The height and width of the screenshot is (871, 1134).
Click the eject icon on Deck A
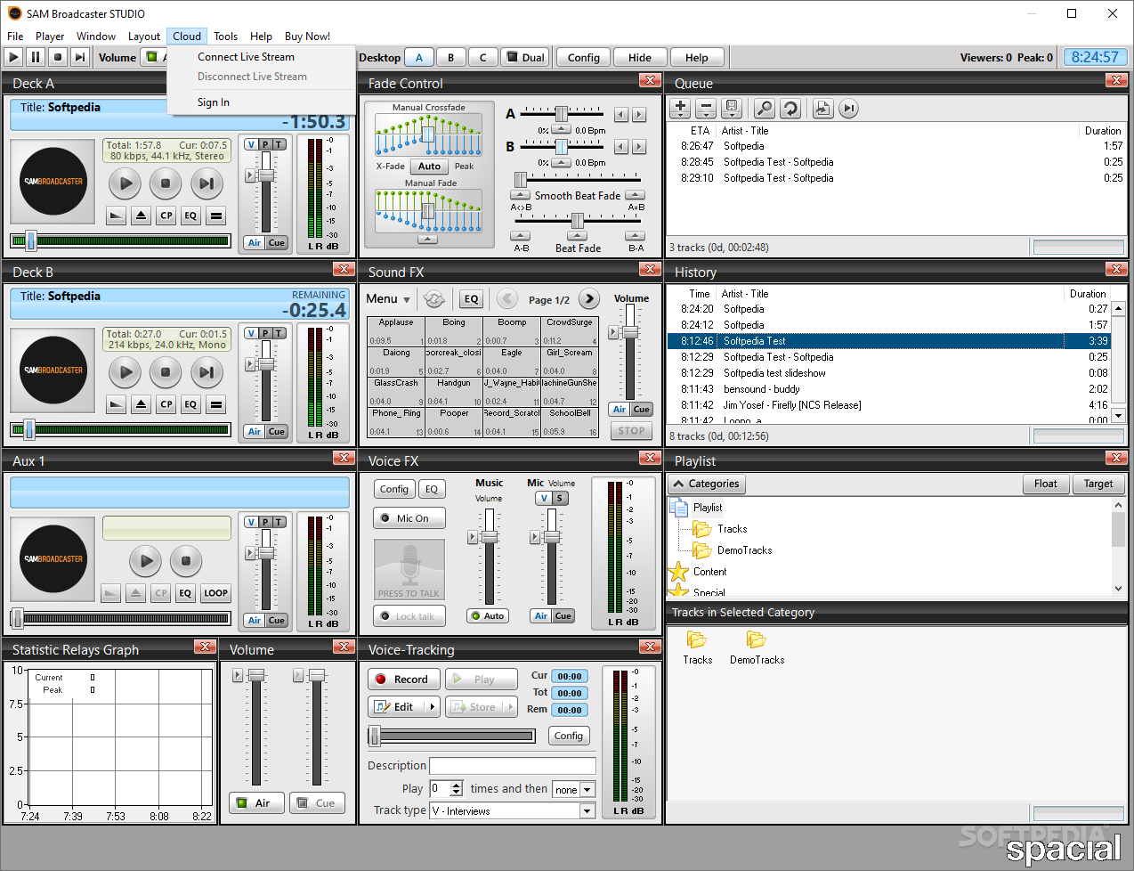(x=141, y=216)
